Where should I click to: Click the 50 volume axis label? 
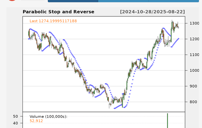point(16,116)
